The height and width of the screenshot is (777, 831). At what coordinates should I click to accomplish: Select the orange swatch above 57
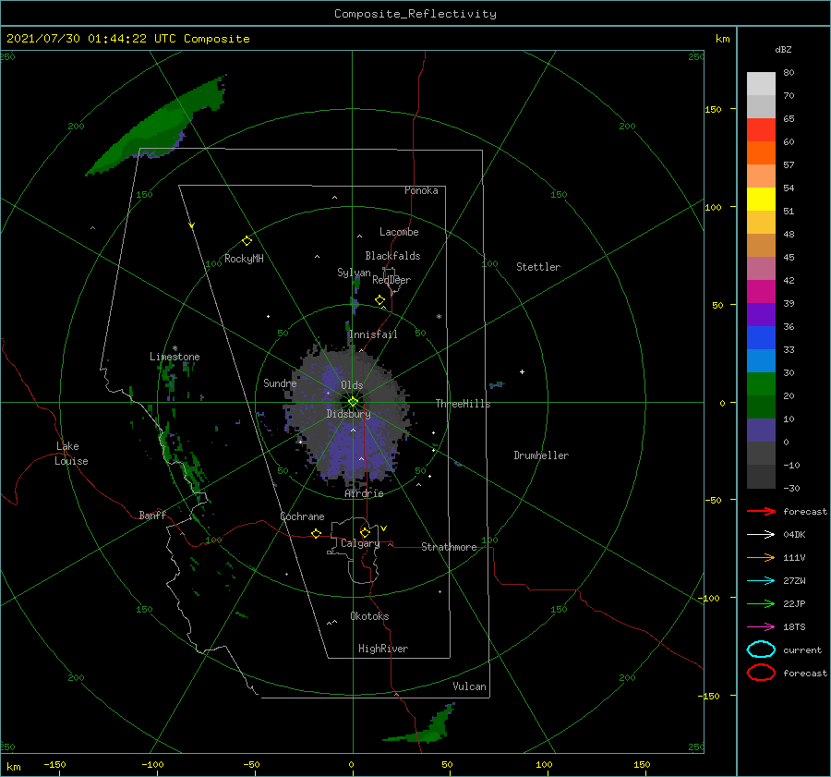pyautogui.click(x=761, y=152)
